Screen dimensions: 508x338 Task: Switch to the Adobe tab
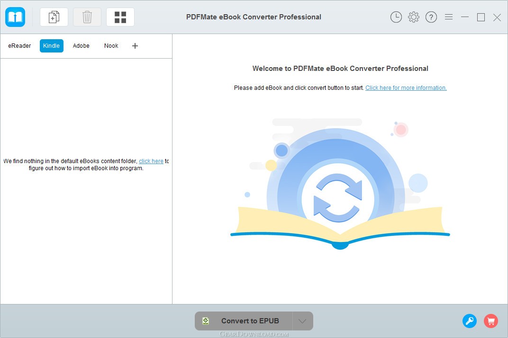pos(81,46)
